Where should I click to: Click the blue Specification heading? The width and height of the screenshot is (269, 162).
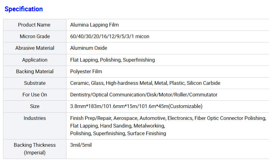coord(24,9)
